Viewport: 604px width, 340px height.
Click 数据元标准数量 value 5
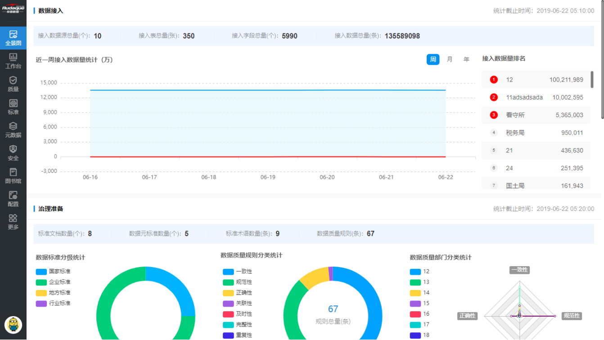tap(187, 234)
